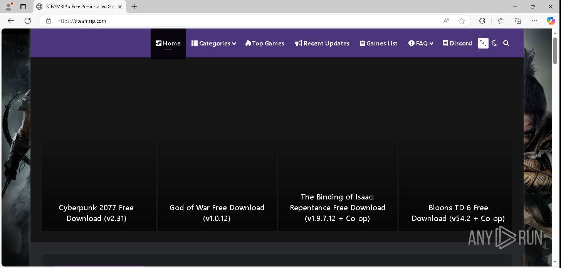The height and width of the screenshot is (268, 561).
Task: Restore down the browser window
Action: (x=533, y=7)
